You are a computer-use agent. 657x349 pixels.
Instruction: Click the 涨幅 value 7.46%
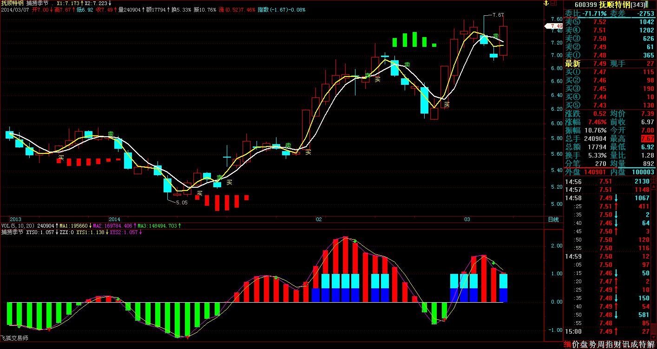(597, 122)
